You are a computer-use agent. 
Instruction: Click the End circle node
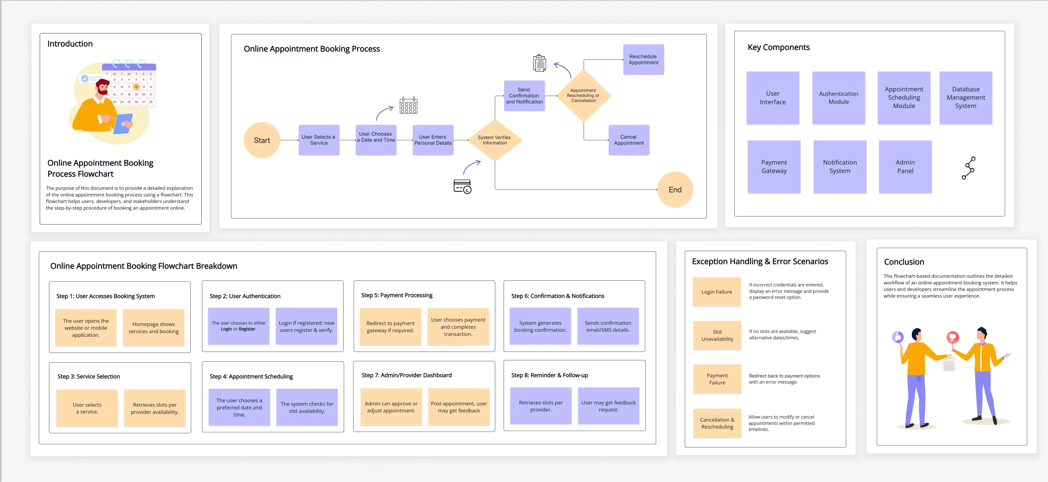675,190
